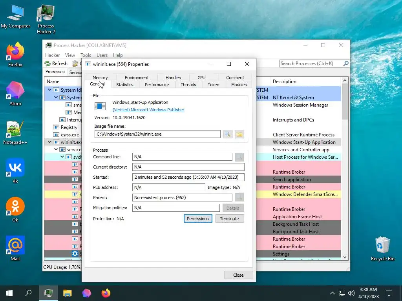Open the Help menu

(118, 55)
